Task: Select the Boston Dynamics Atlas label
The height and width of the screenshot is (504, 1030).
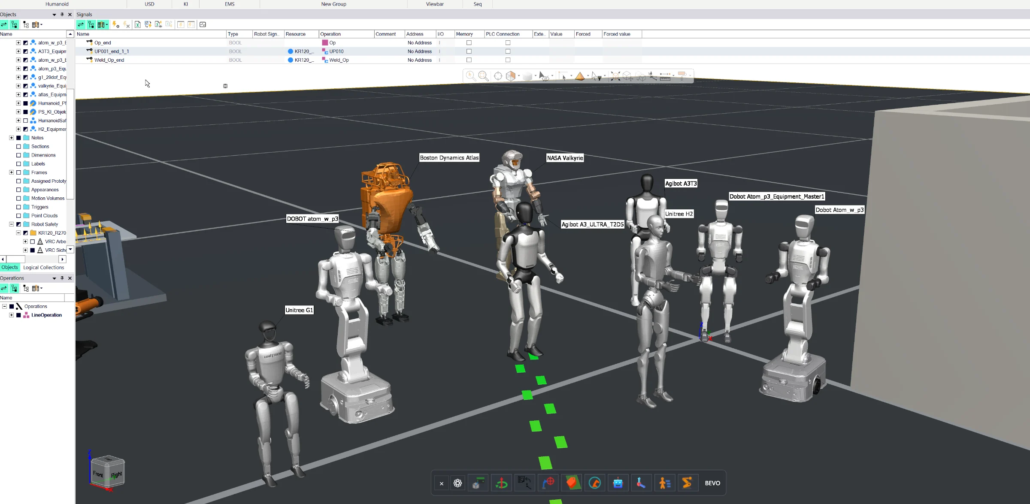Action: 449,158
